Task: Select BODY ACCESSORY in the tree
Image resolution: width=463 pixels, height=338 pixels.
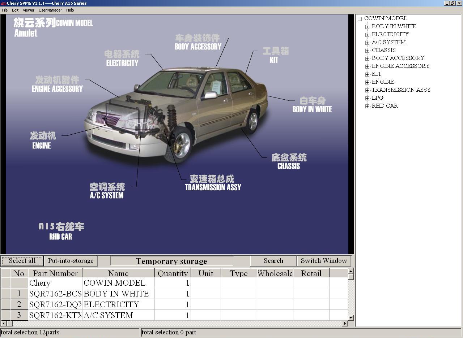Action: [398, 58]
